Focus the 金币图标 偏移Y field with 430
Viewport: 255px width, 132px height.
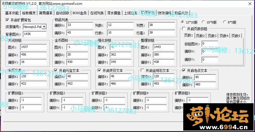point(77,62)
